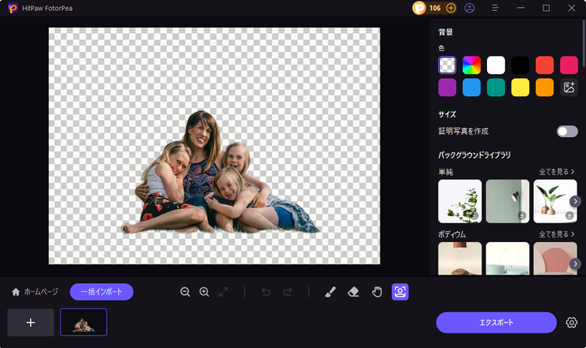Screen dimensions: 586x348
Task: Select the eraser tool
Action: click(353, 292)
